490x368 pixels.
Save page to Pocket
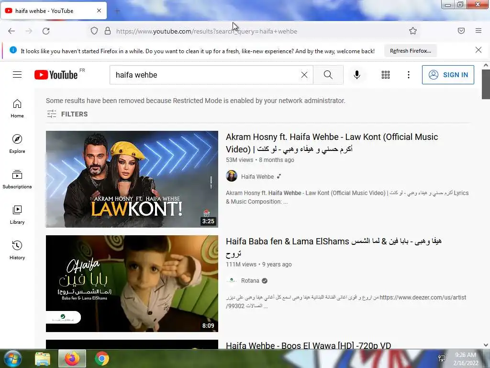pos(461,31)
